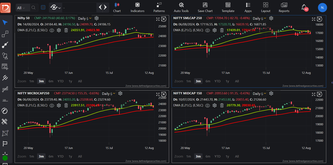The height and width of the screenshot is (165, 333).
Task: Set NIFTY MIDCAP 150 zoom to 6m
Action: (x=208, y=156)
